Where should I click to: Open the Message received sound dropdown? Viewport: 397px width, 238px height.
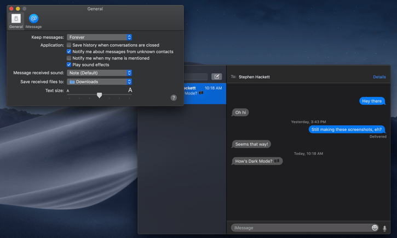pos(99,73)
